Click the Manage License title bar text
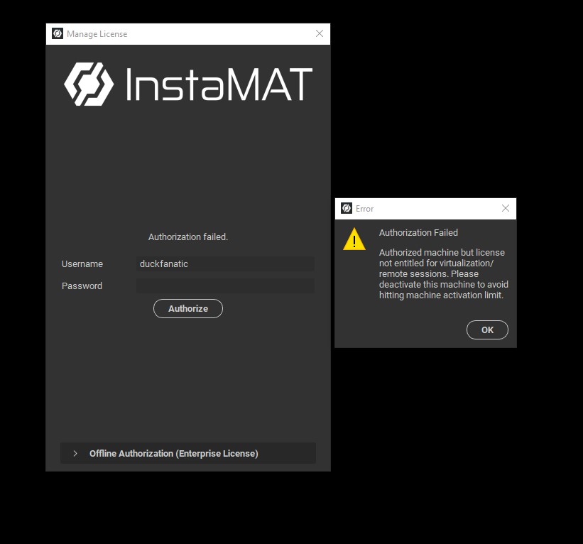 tap(97, 34)
